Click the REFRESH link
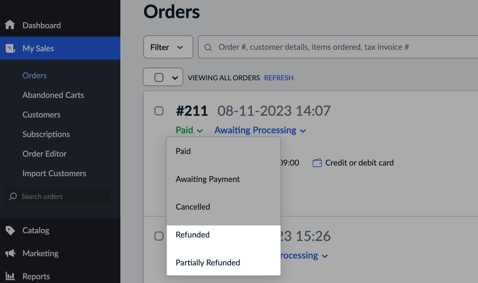Screen dimensions: 478x283 [x=278, y=77]
